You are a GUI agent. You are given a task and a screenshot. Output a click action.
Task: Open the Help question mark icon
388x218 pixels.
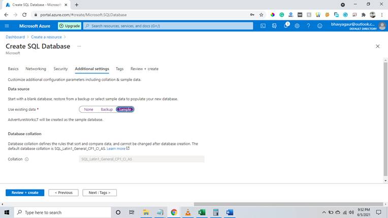308,26
